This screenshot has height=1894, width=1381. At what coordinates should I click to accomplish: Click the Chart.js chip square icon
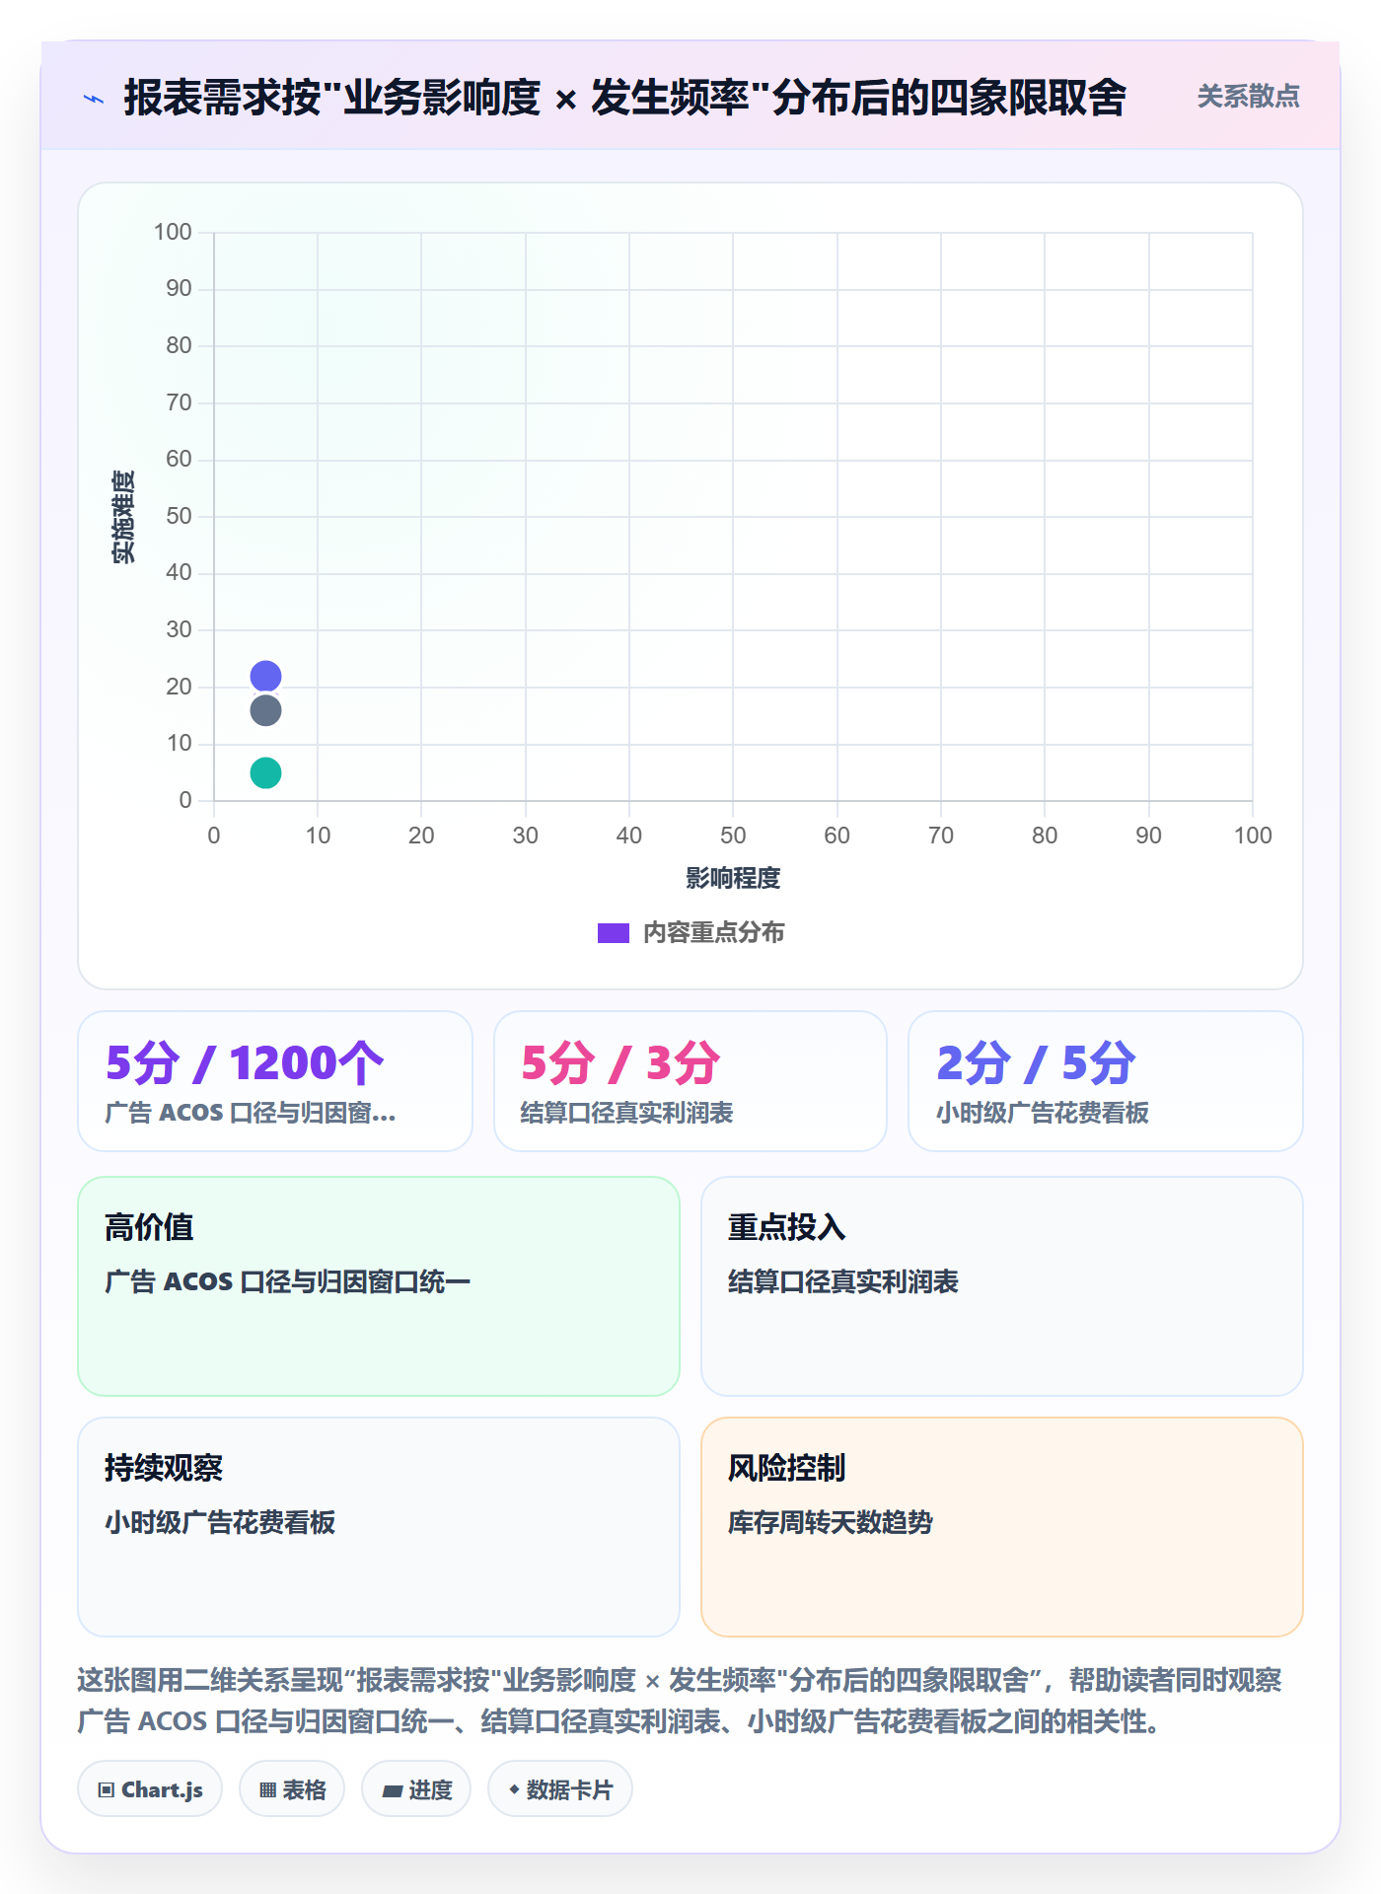pyautogui.click(x=107, y=1790)
